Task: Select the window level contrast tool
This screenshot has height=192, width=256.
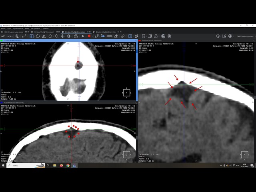Action: pos(68,36)
